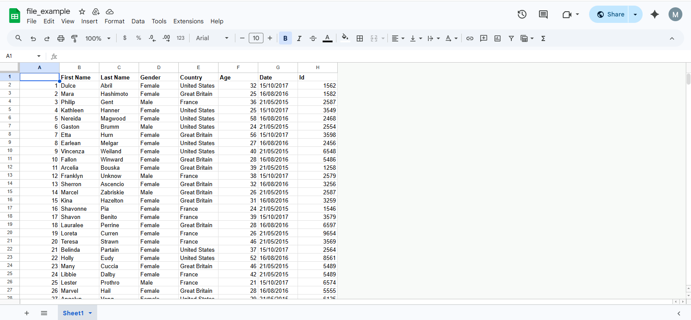
Task: Show the all sheets list
Action: click(44, 313)
